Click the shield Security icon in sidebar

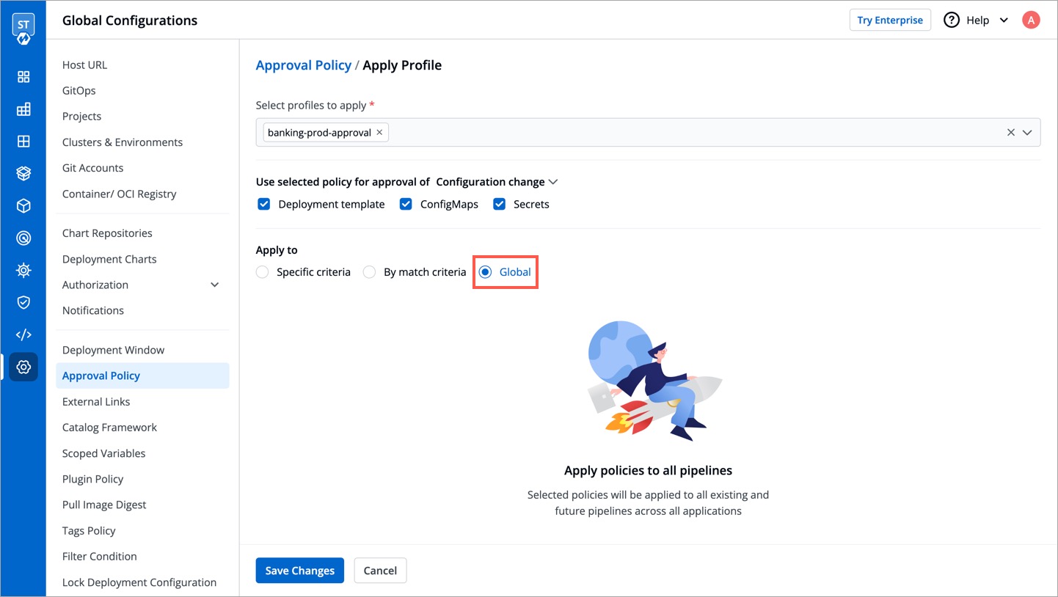tap(23, 302)
